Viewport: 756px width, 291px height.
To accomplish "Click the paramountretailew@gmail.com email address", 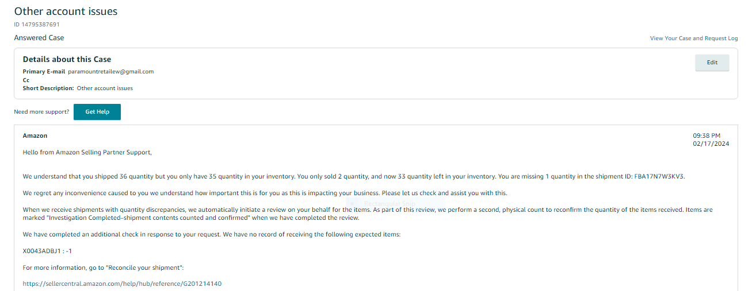I will pos(111,72).
